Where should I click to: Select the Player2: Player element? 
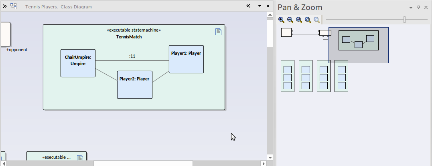tap(134, 85)
